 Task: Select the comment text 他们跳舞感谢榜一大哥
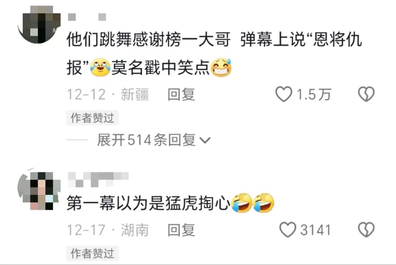click(x=148, y=40)
